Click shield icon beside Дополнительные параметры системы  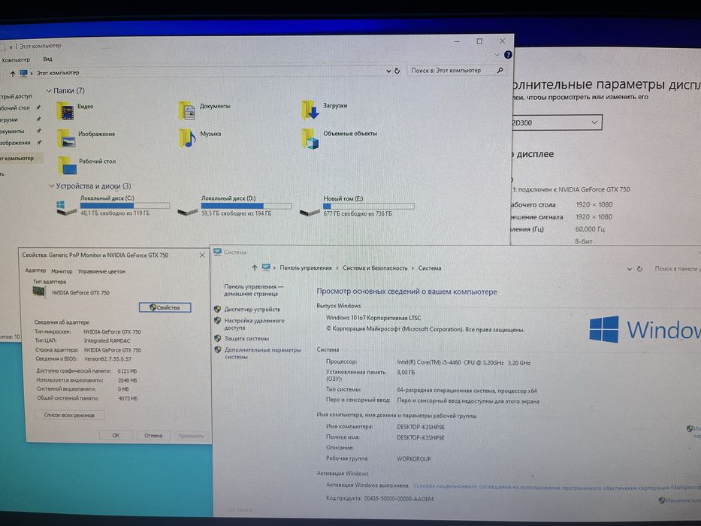[218, 349]
